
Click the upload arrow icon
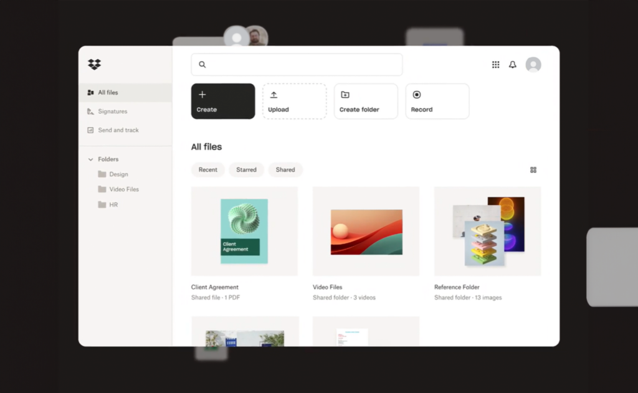tap(274, 95)
